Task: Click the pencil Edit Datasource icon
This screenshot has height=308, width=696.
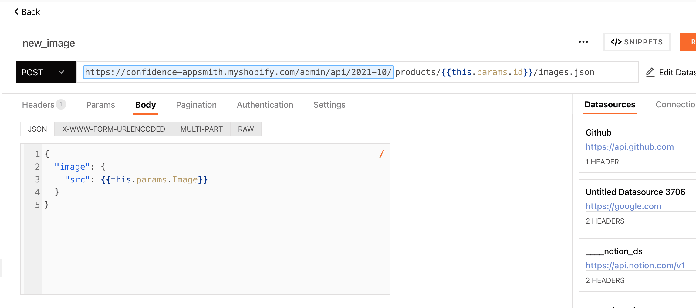Action: (650, 72)
